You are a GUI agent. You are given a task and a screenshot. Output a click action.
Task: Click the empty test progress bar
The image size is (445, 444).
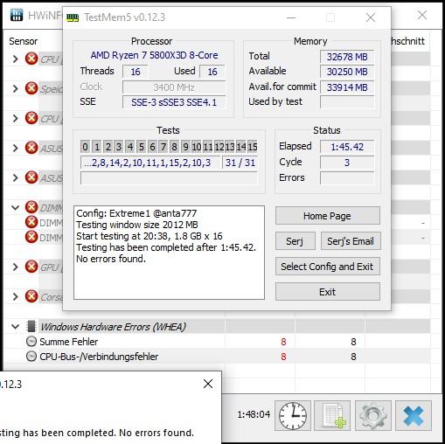169,177
